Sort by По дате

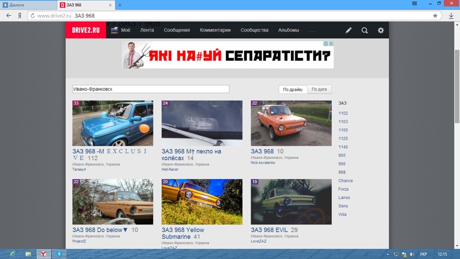319,89
